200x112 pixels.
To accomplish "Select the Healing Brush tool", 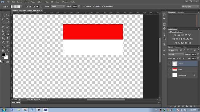I will tap(3, 27).
